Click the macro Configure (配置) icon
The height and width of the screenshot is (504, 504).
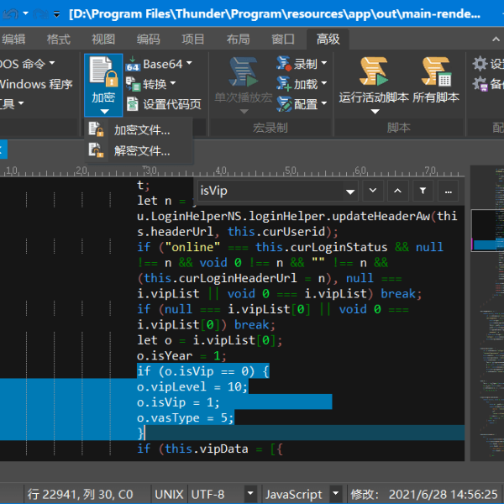point(283,104)
